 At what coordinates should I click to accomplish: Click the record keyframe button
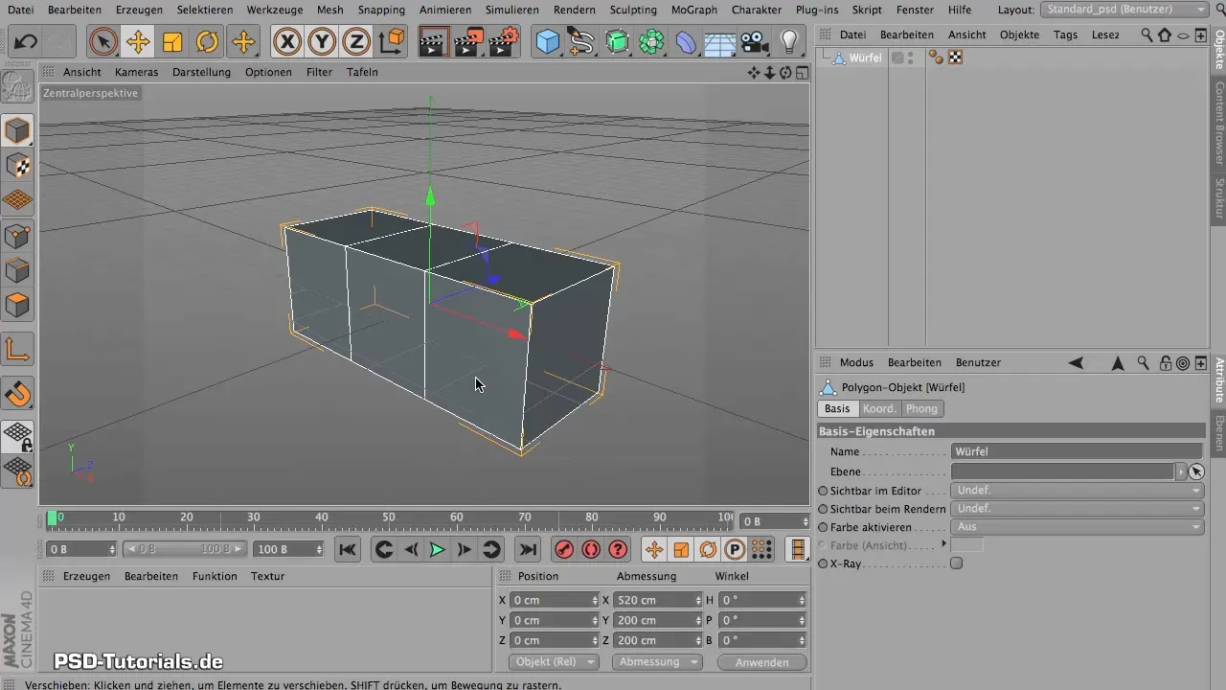click(x=564, y=549)
